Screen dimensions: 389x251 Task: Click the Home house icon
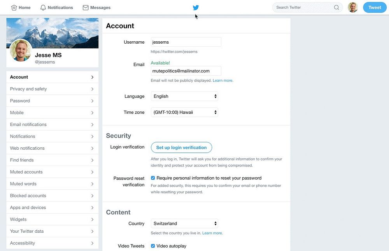click(14, 8)
